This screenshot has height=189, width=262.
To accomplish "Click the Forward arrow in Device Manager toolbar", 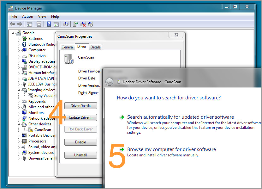I will tap(20, 24).
